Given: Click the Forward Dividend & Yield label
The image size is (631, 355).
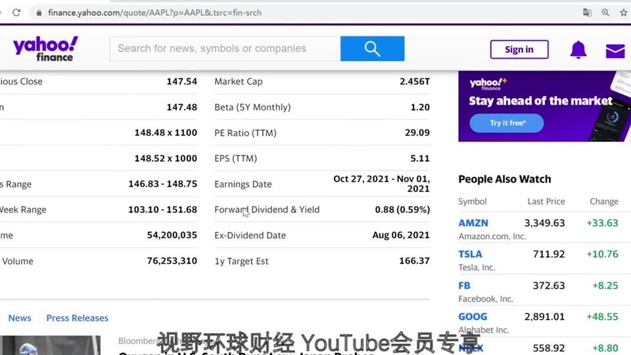Looking at the screenshot, I should [x=267, y=210].
